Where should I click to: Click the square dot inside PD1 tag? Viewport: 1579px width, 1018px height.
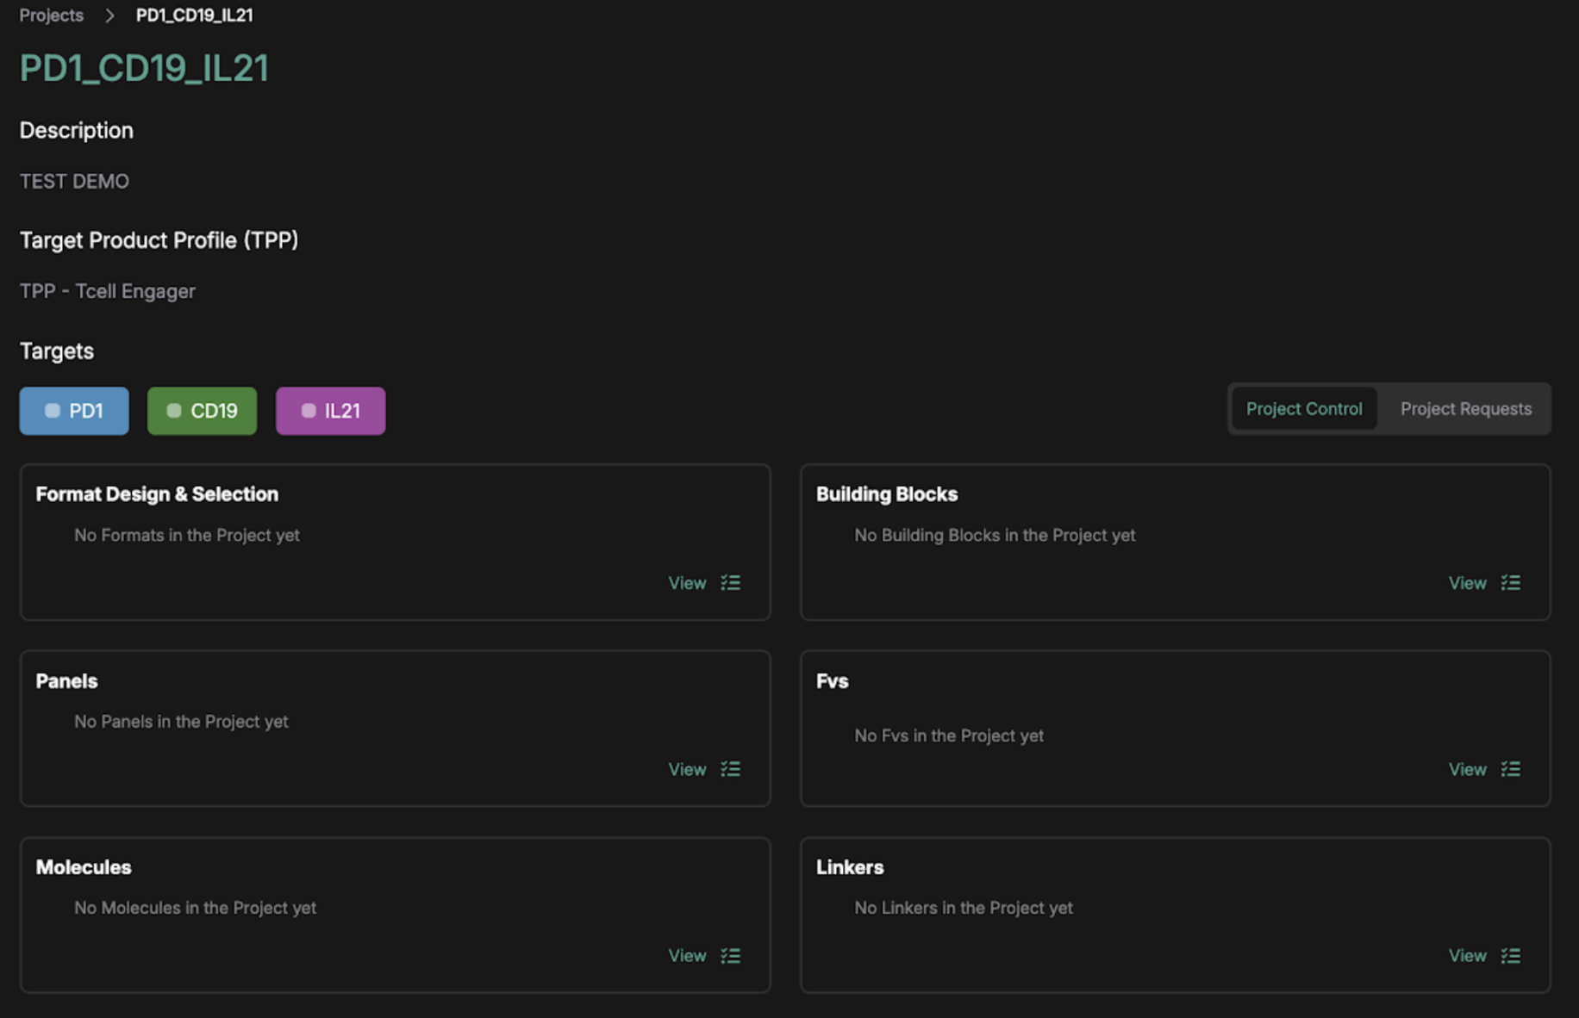point(53,411)
